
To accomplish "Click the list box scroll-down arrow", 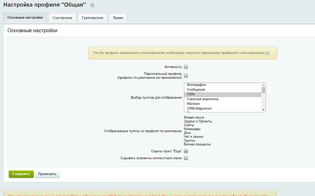I will click(x=263, y=110).
